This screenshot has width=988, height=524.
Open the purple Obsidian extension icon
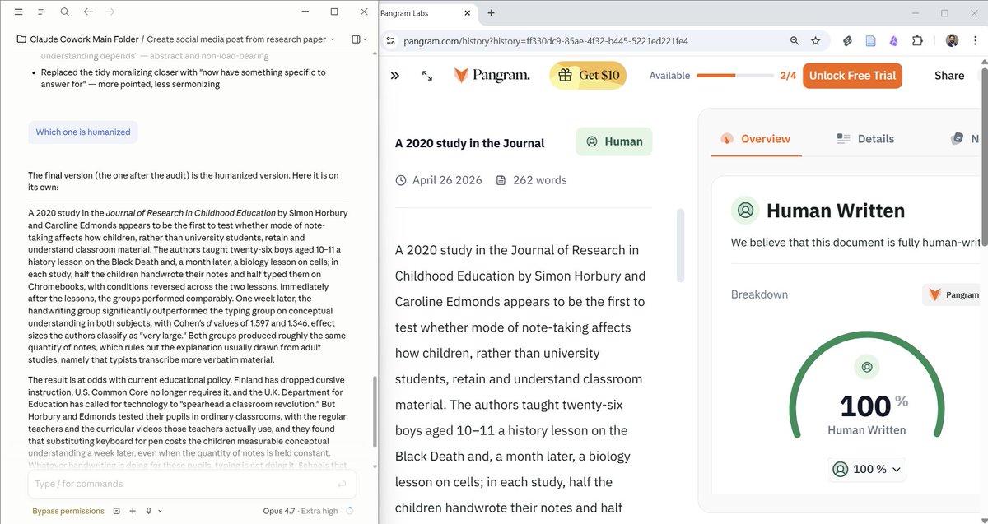coord(893,40)
